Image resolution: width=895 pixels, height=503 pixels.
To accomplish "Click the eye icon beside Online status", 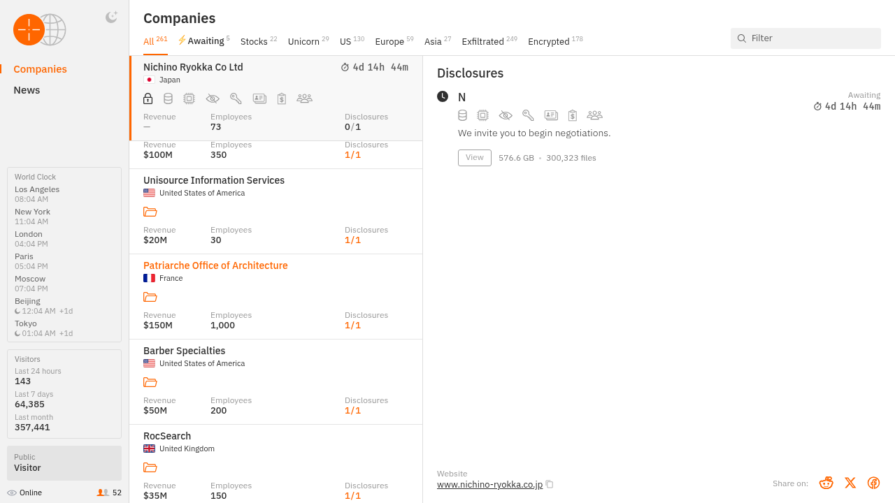I will [x=12, y=493].
